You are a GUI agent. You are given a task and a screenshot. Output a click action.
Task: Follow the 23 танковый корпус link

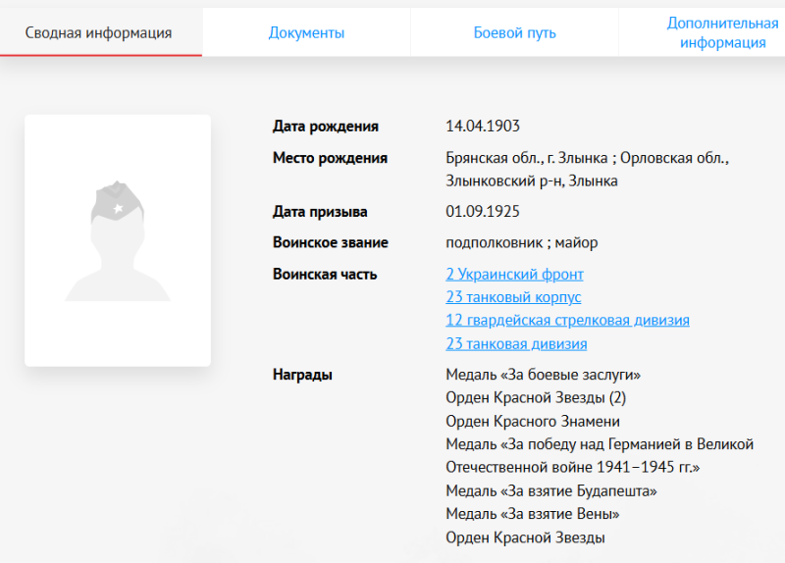pos(513,297)
